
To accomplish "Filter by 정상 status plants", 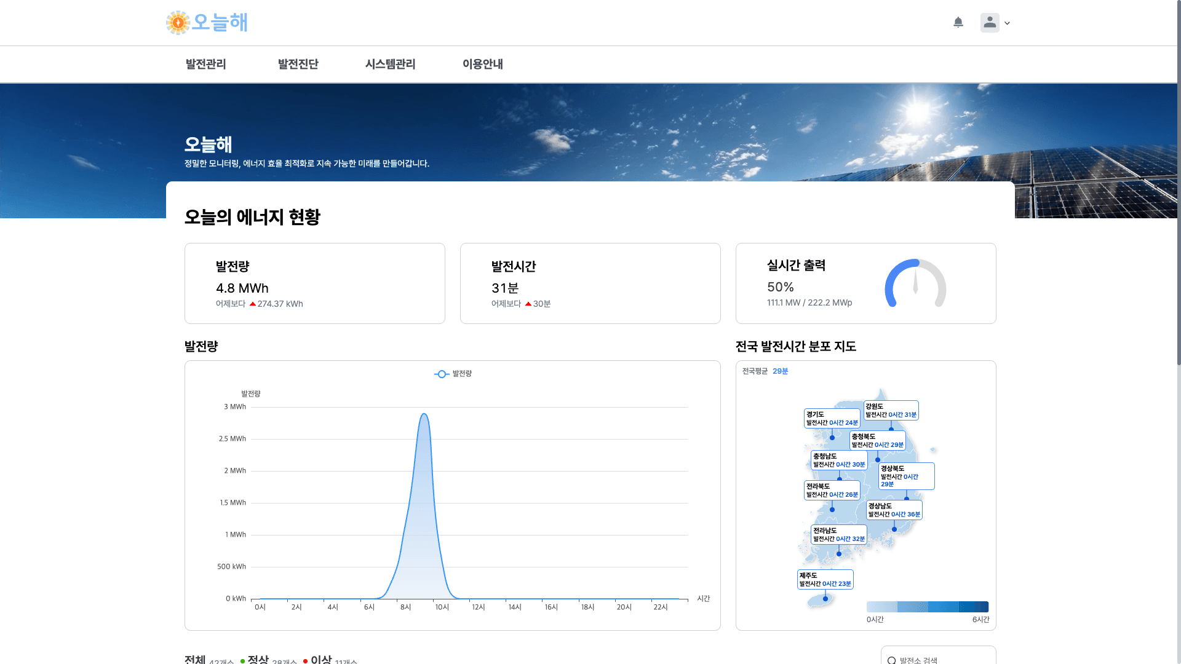I will pyautogui.click(x=258, y=660).
